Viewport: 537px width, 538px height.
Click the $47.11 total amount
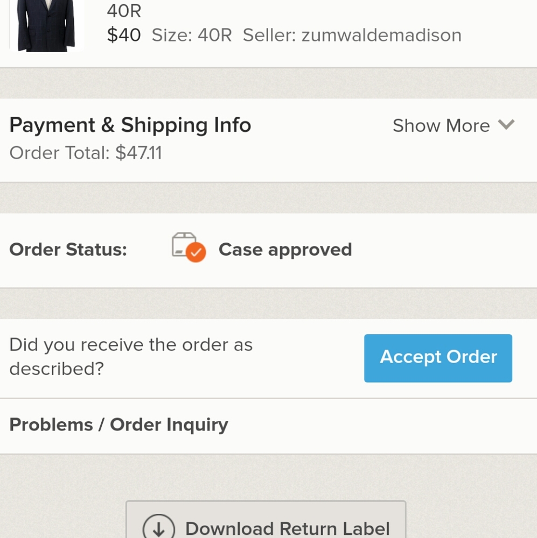click(x=139, y=153)
